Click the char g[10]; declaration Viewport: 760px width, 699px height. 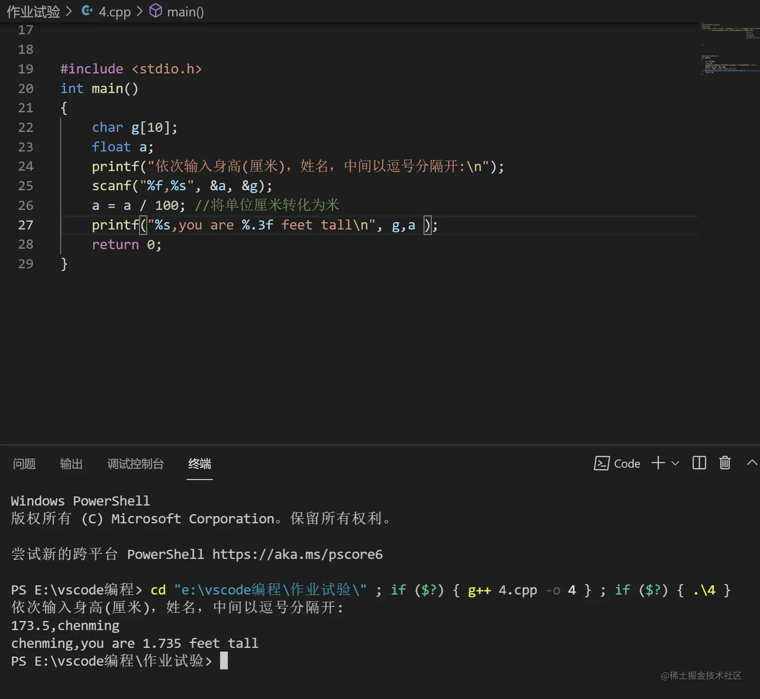(134, 128)
